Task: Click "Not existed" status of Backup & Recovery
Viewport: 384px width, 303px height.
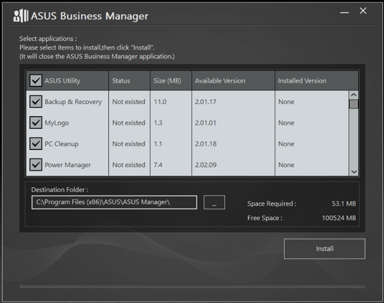Action: [129, 102]
